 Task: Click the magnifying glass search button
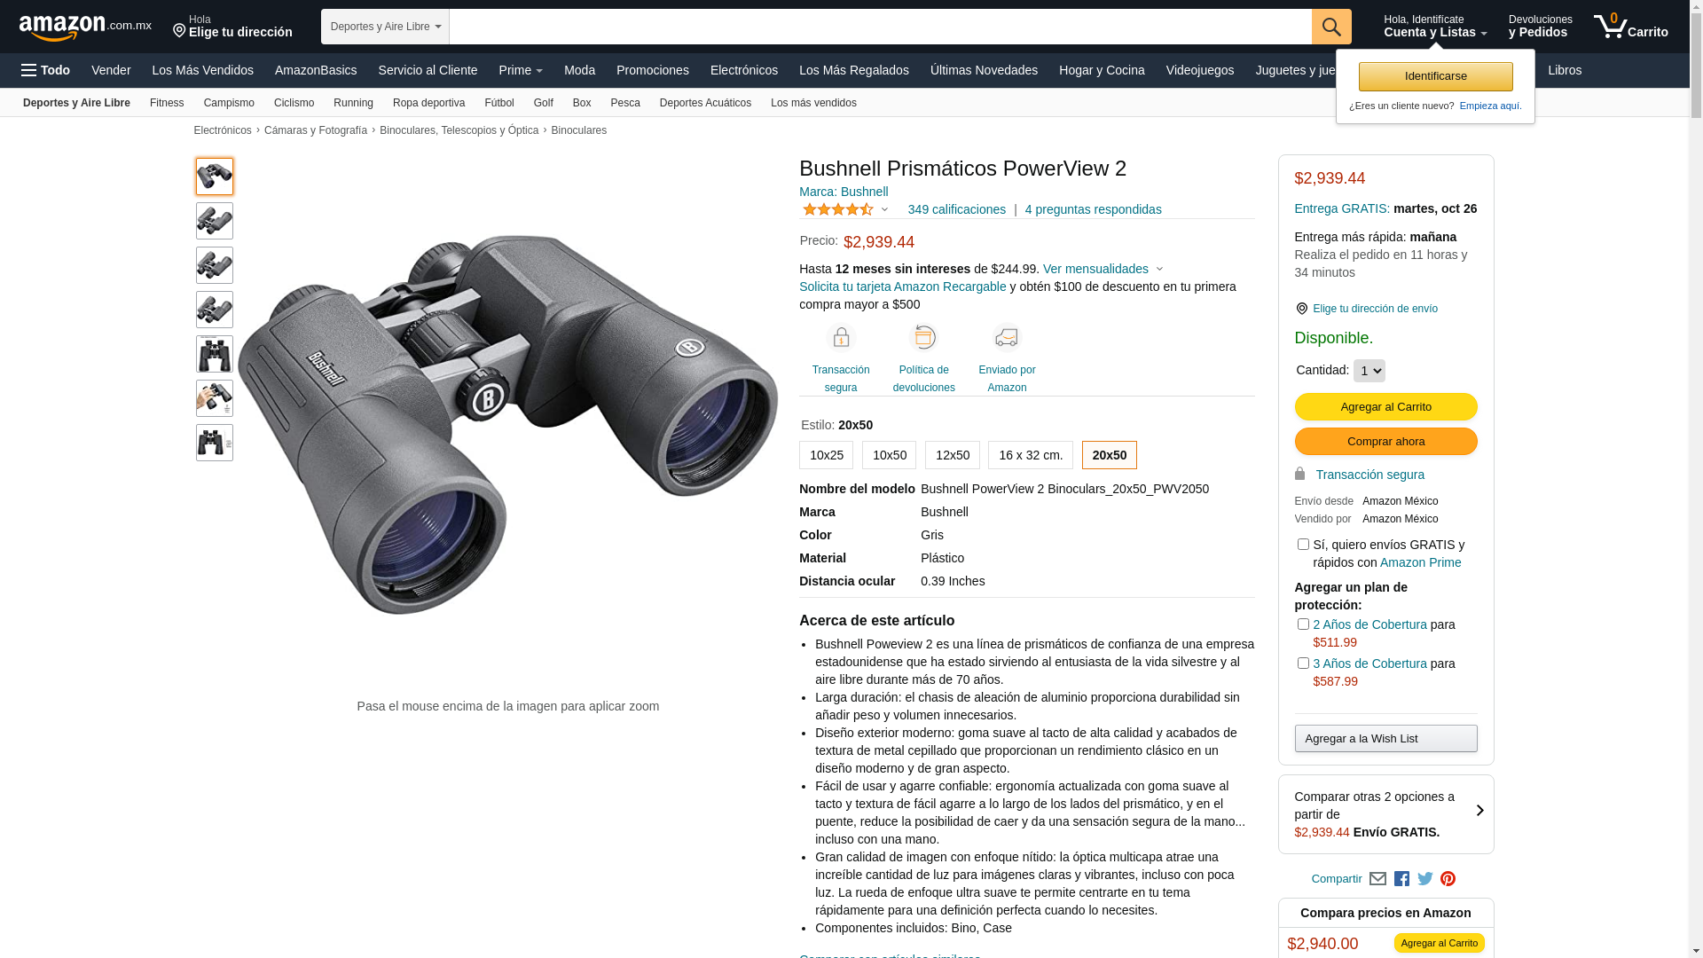tap(1330, 27)
